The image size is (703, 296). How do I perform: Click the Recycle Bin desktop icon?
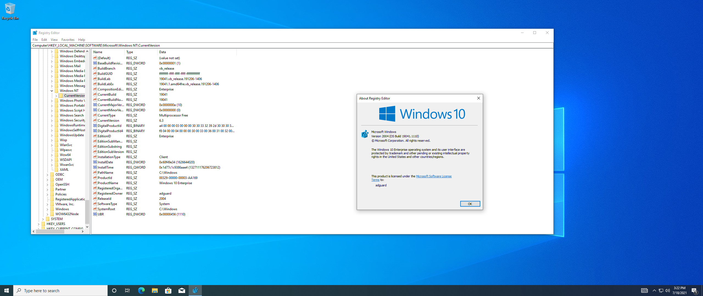[x=10, y=11]
